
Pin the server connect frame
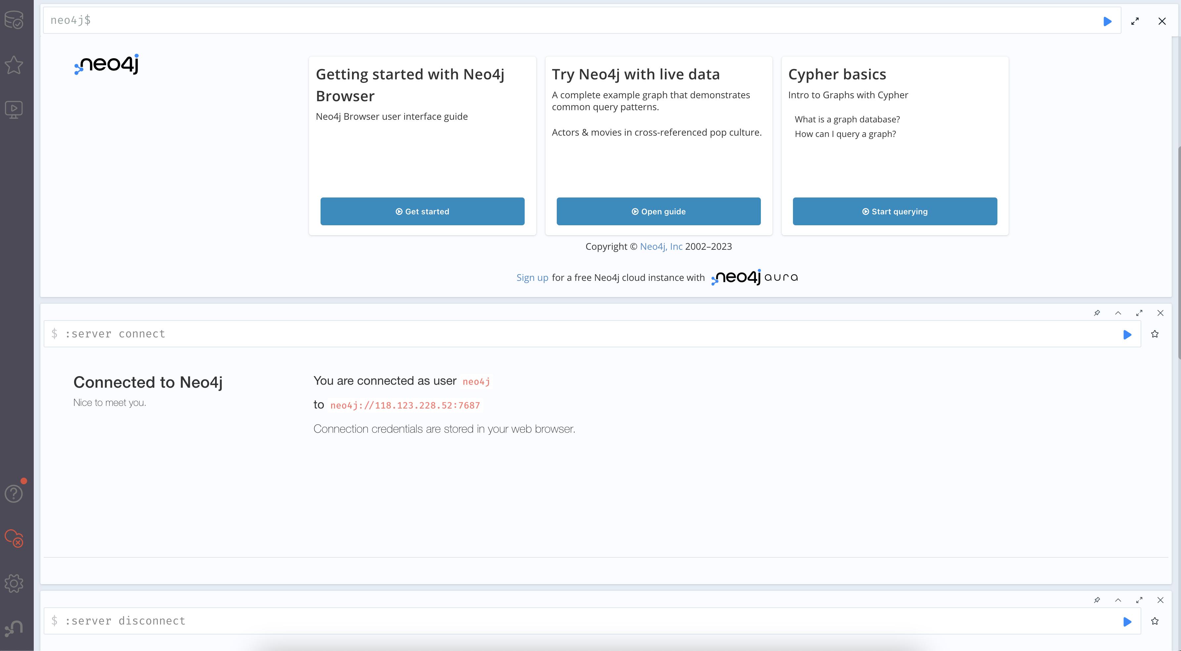tap(1097, 313)
